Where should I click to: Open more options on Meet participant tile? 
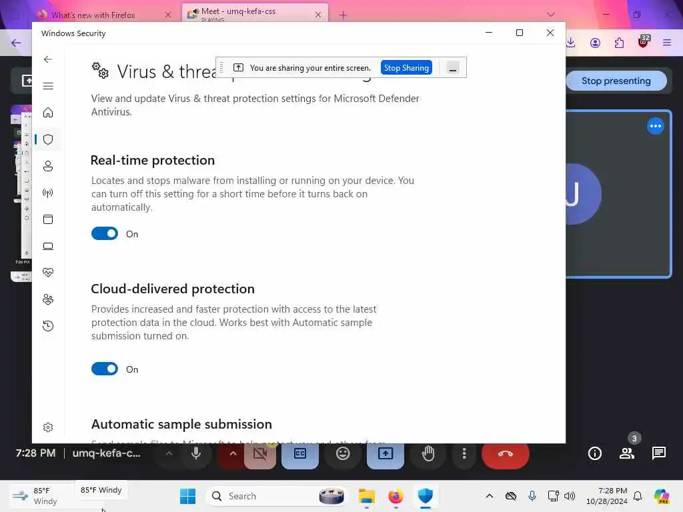(655, 126)
